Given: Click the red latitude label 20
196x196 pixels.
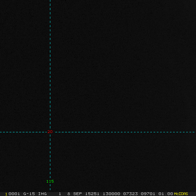Looking at the screenshot, I should point(50,132).
